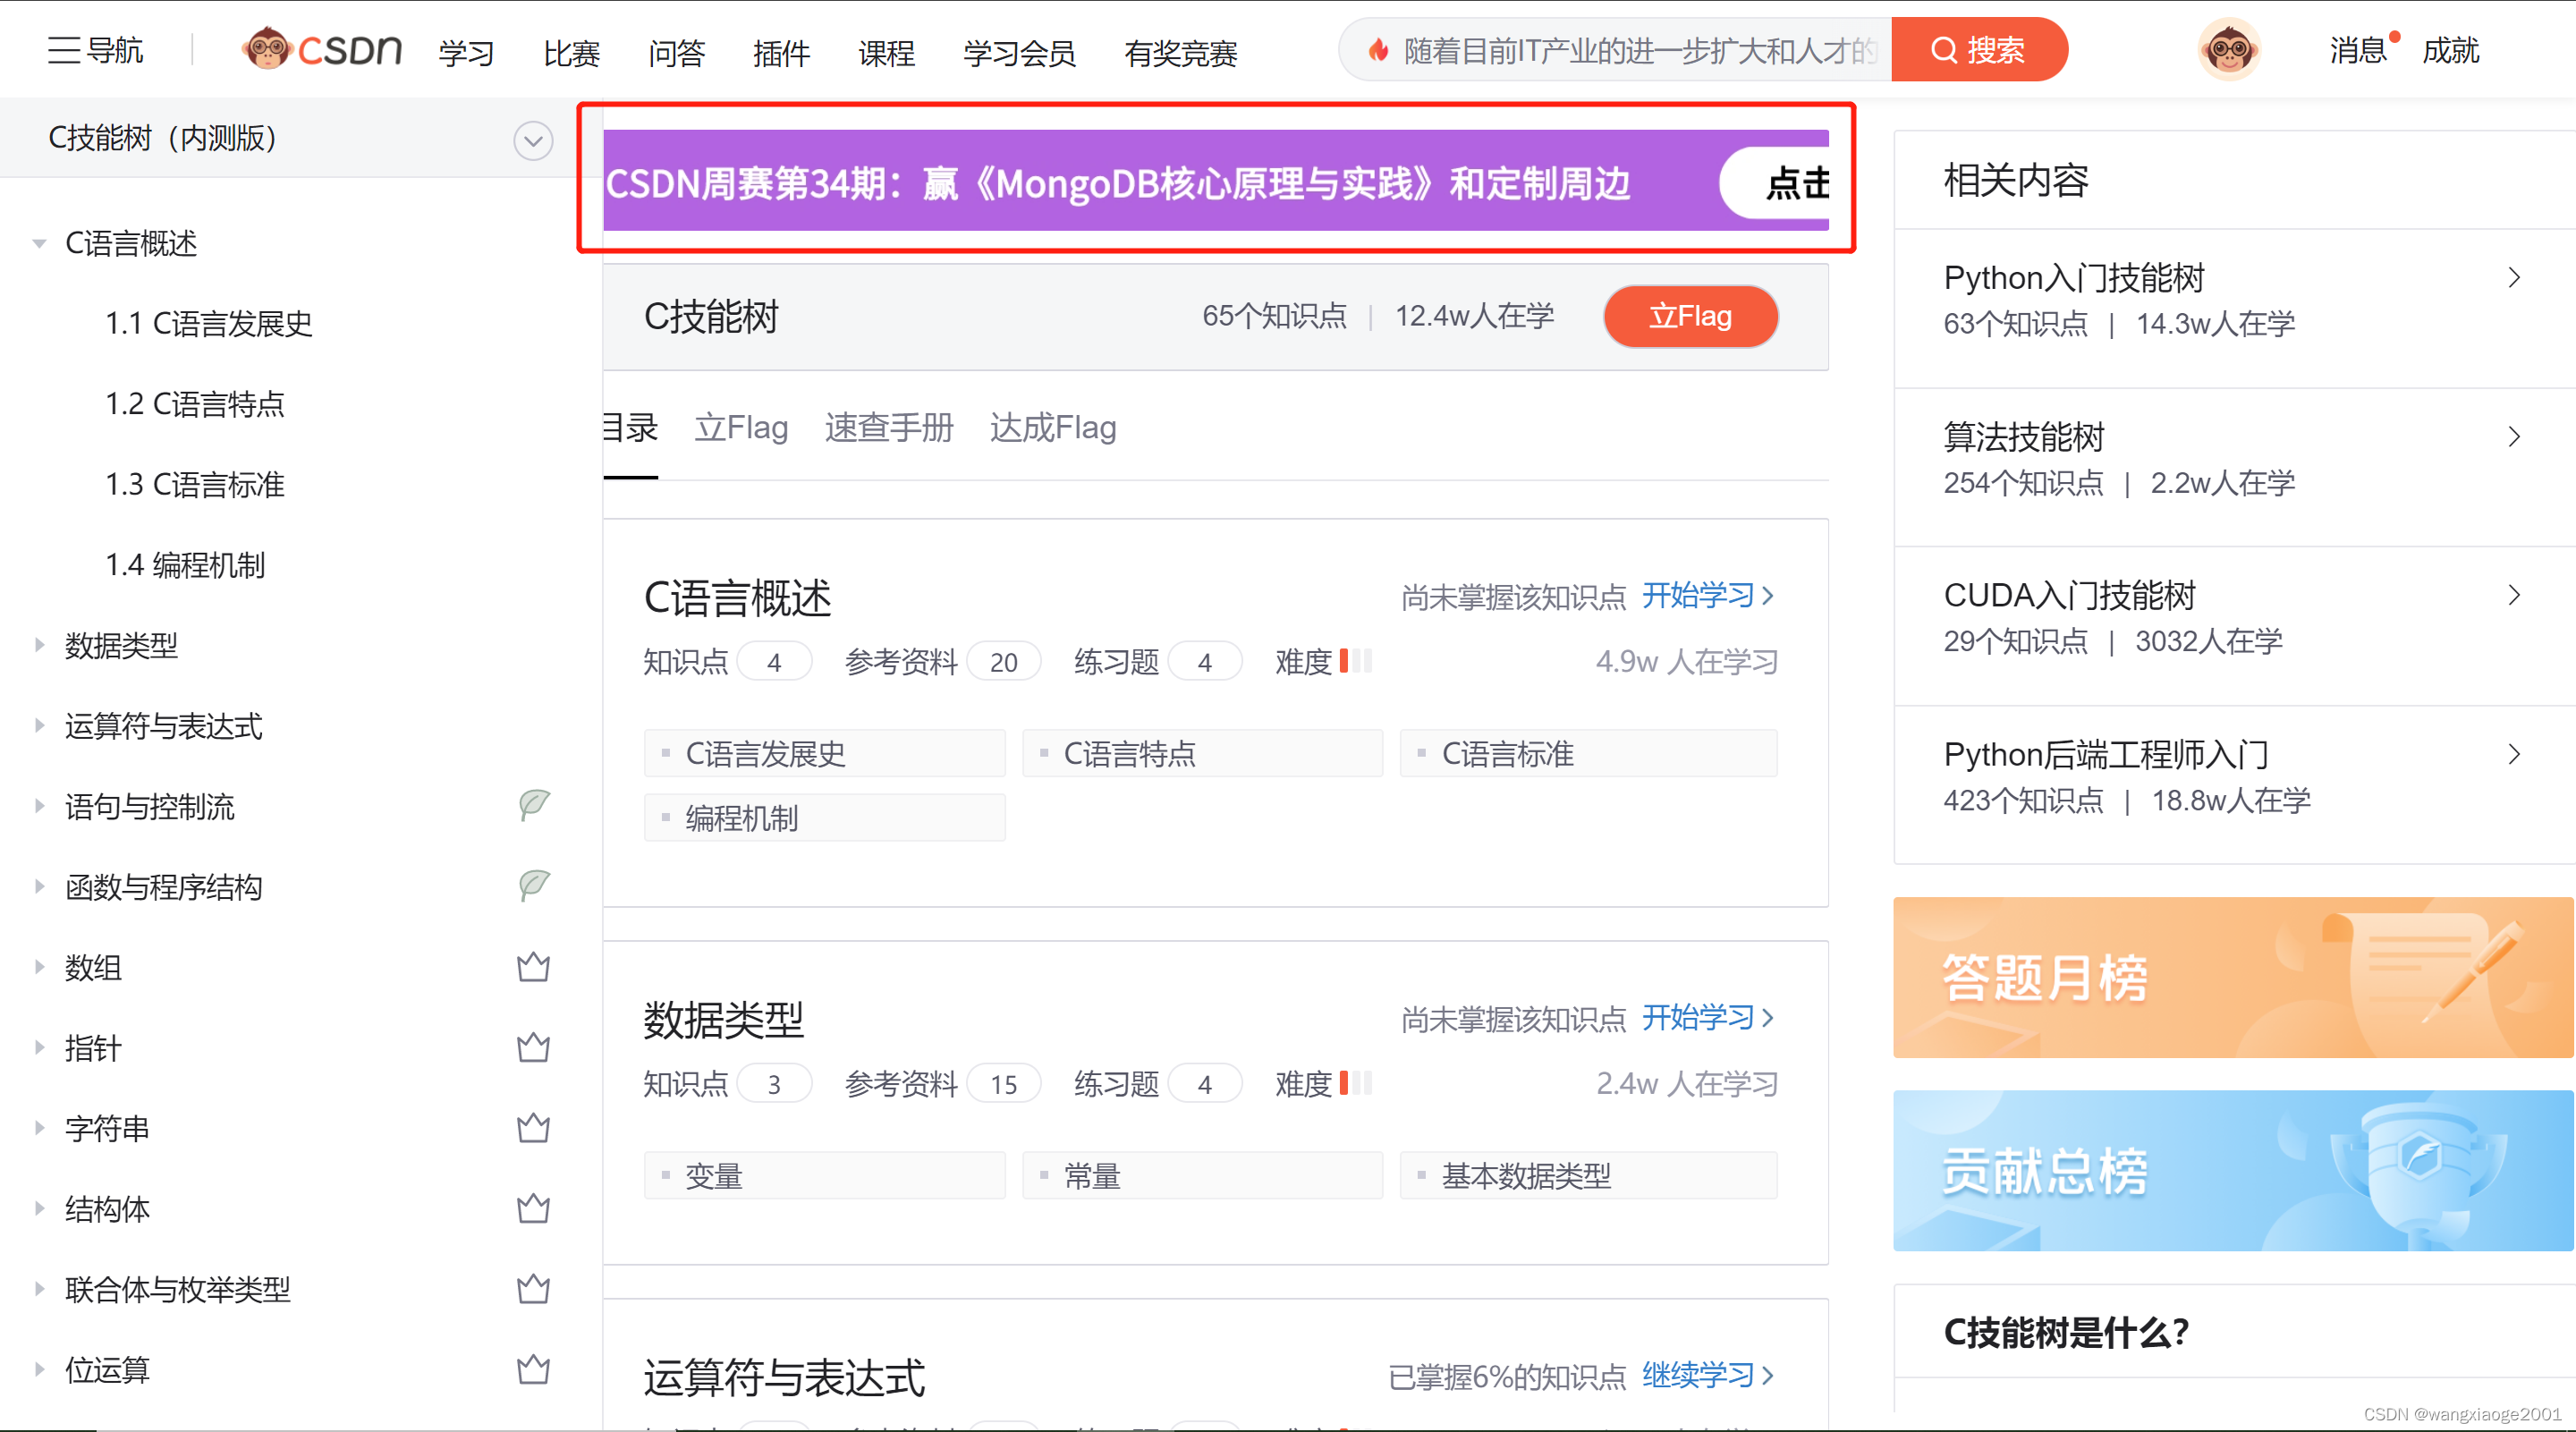Expand the 指针 tree node
Image resolution: width=2576 pixels, height=1432 pixels.
pos(39,1047)
